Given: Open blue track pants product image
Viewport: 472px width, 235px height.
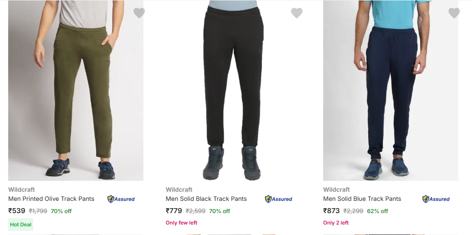Looking at the screenshot, I should 391,91.
